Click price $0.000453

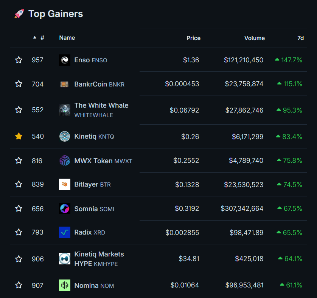pos(182,84)
